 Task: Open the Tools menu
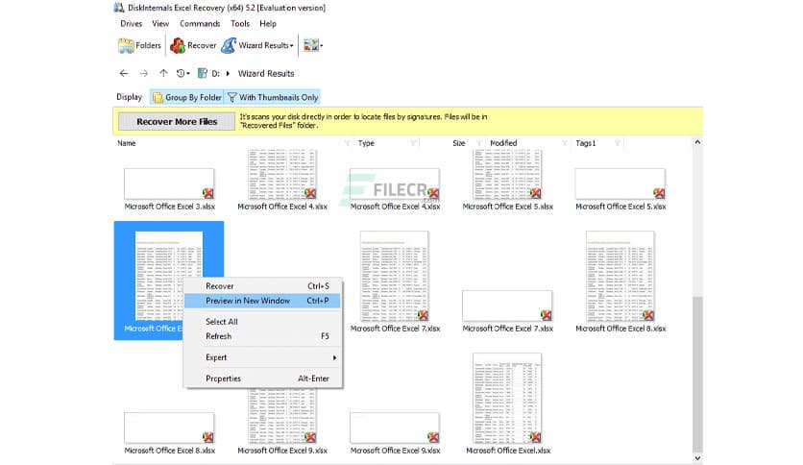[x=240, y=24]
